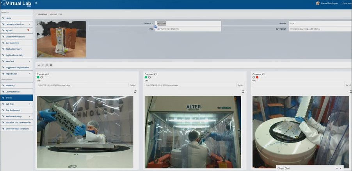The width and height of the screenshot is (352, 171).
Task: Click the link icon beside Our Customers
Action: tap(3, 43)
